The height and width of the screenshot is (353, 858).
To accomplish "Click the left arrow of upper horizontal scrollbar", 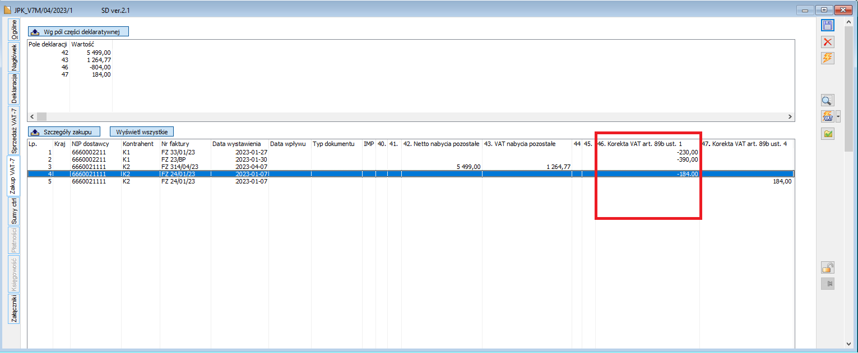I will (32, 117).
